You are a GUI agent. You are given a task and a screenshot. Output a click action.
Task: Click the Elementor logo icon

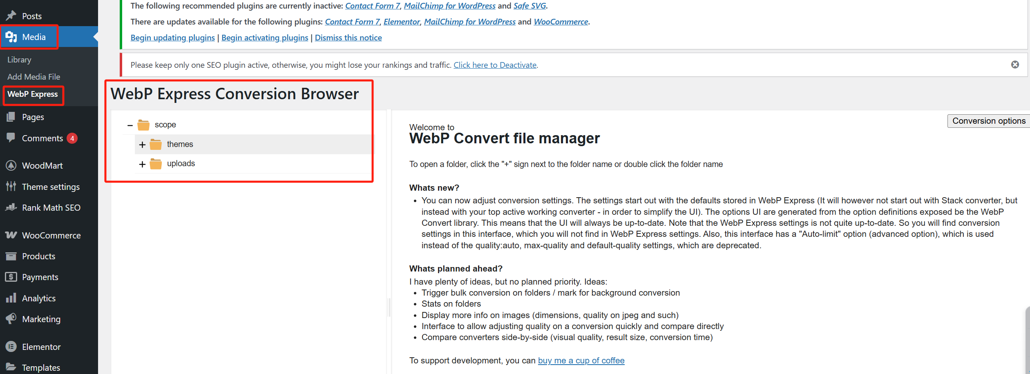click(x=11, y=347)
